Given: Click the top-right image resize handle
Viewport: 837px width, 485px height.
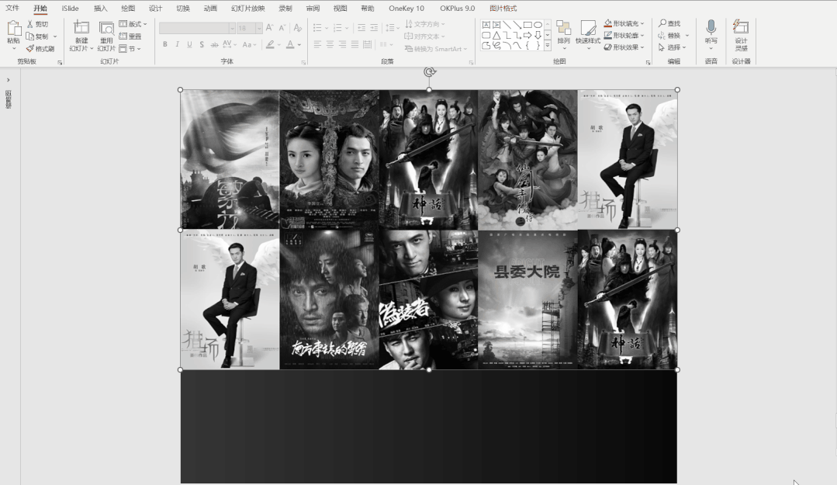Looking at the screenshot, I should 677,90.
